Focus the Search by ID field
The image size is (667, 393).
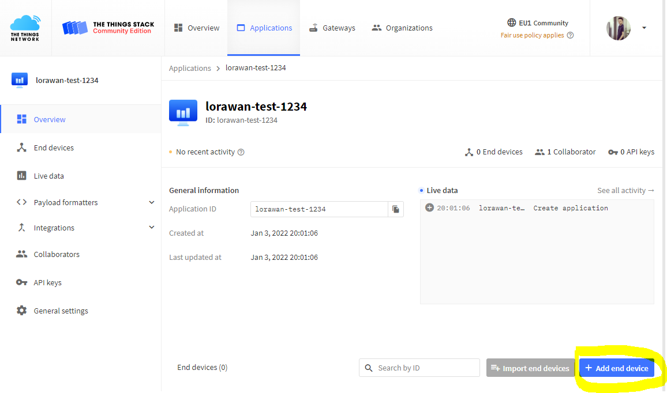[419, 368]
